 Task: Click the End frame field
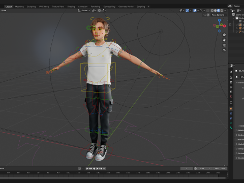pos(220,169)
